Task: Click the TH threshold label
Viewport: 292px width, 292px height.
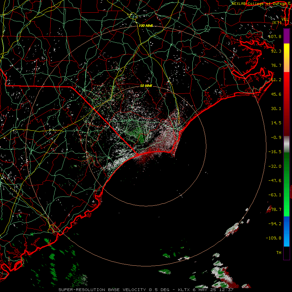Action: pyautogui.click(x=279, y=253)
